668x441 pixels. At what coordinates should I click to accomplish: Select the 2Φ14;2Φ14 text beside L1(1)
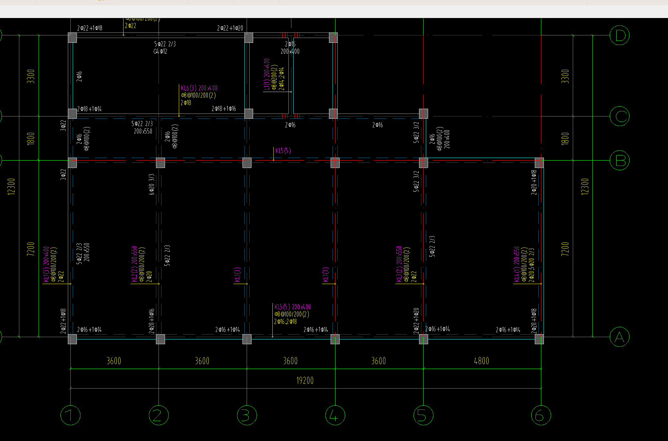(x=281, y=79)
